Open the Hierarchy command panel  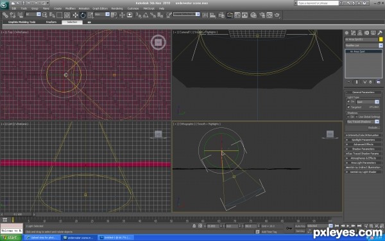pos(360,33)
